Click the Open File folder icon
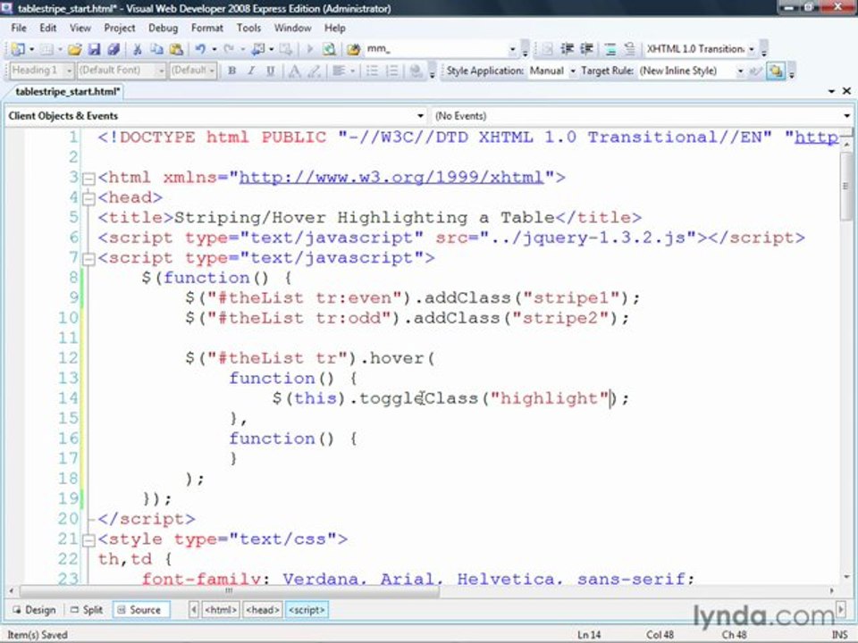This screenshot has height=643, width=858. point(74,49)
